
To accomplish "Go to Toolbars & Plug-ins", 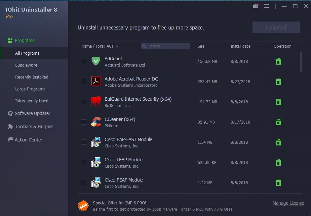I will tap(34, 127).
